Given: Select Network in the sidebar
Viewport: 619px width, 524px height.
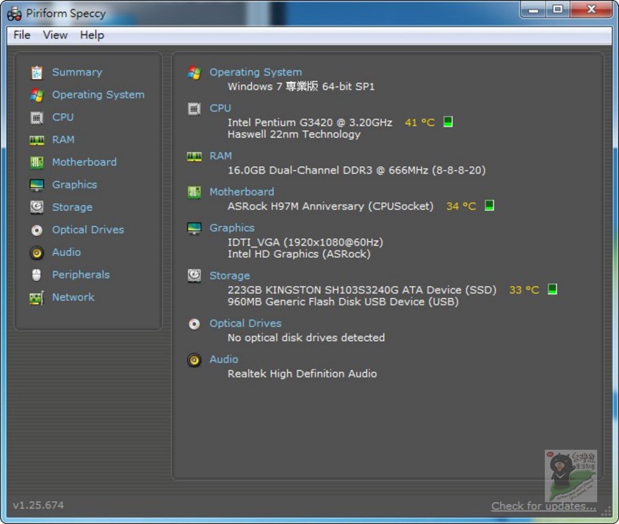Looking at the screenshot, I should click(73, 297).
